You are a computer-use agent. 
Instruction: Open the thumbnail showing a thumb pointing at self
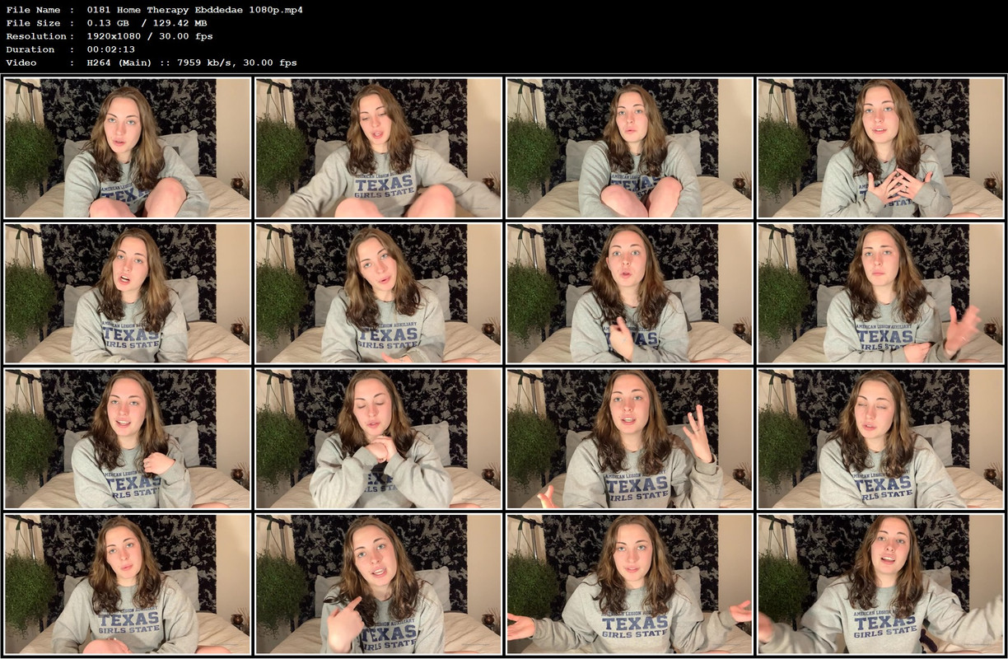click(379, 585)
